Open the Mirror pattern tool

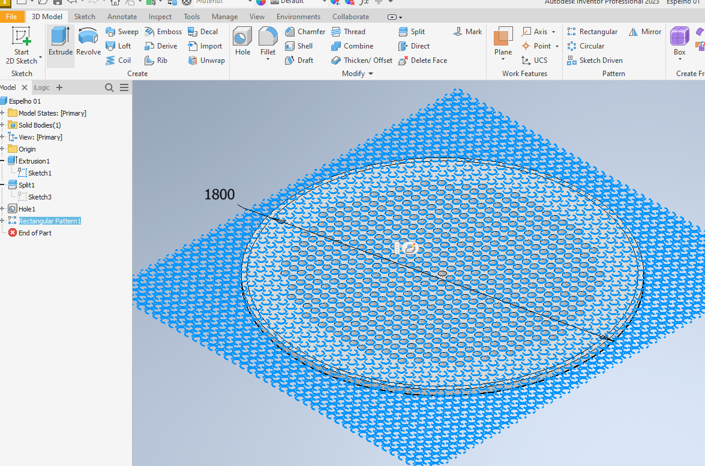click(x=645, y=32)
